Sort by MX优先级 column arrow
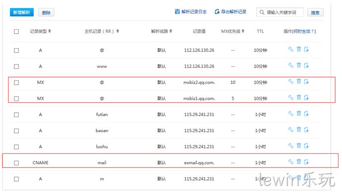Viewport: 342px width, 194px height. pos(243,31)
